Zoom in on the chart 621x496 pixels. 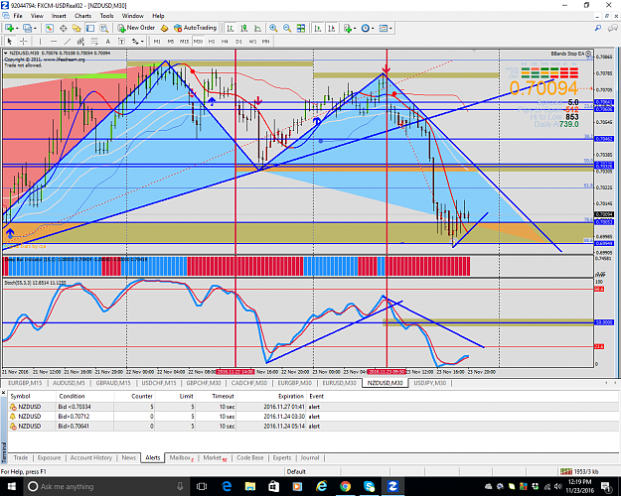click(x=273, y=28)
